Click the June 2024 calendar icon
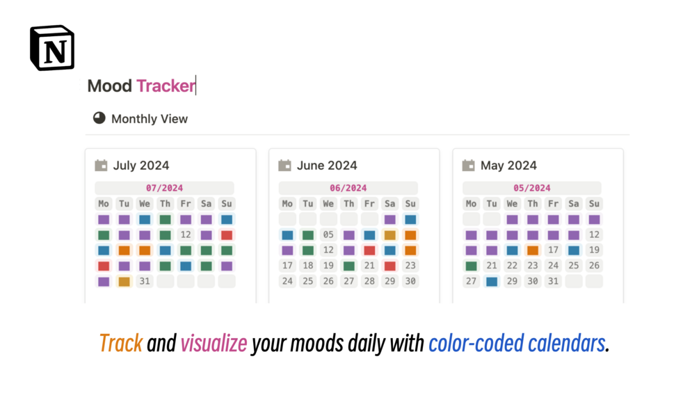The image size is (699, 393). (284, 165)
